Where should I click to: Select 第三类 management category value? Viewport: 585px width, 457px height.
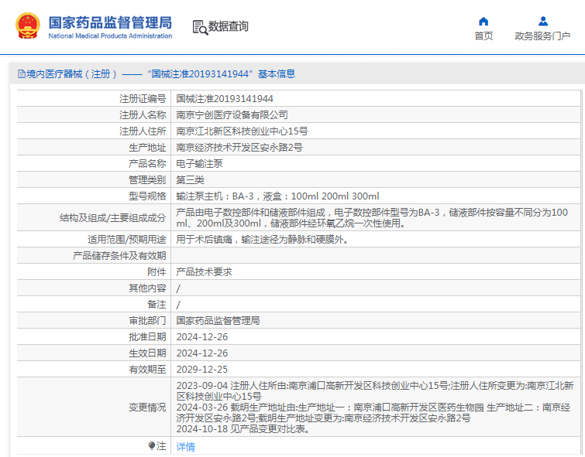pos(190,180)
